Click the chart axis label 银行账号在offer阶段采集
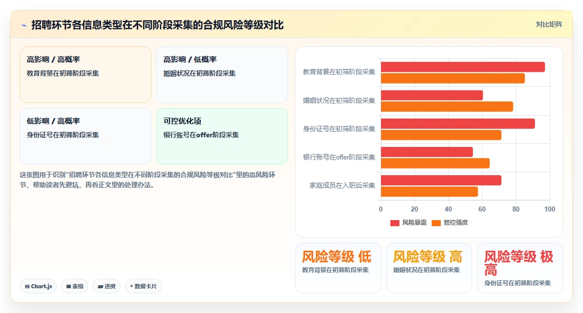Viewport: 583px width, 313px height. pyautogui.click(x=339, y=157)
